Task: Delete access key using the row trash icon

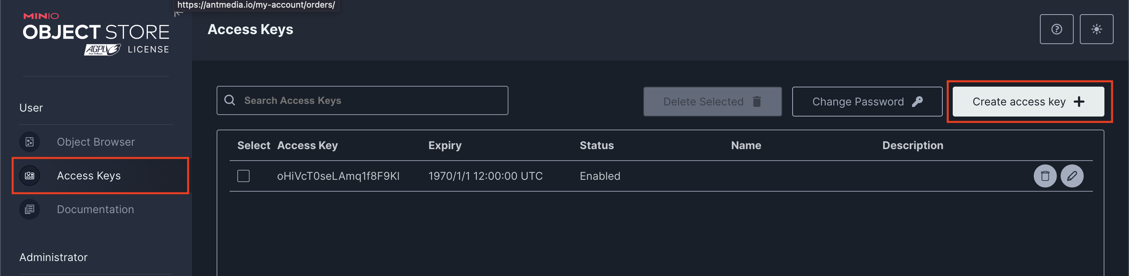Action: pos(1045,176)
